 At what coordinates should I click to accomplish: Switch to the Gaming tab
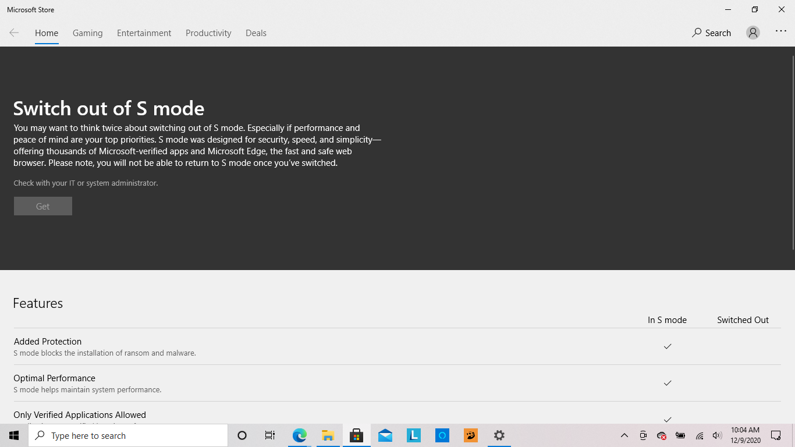pyautogui.click(x=88, y=33)
